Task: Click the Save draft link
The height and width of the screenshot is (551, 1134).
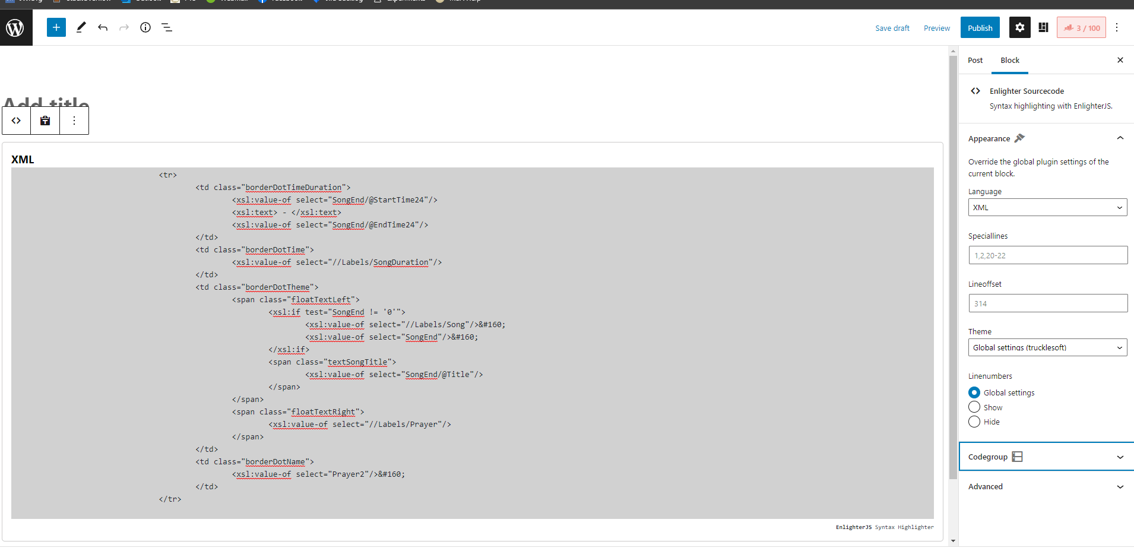Action: coord(892,28)
